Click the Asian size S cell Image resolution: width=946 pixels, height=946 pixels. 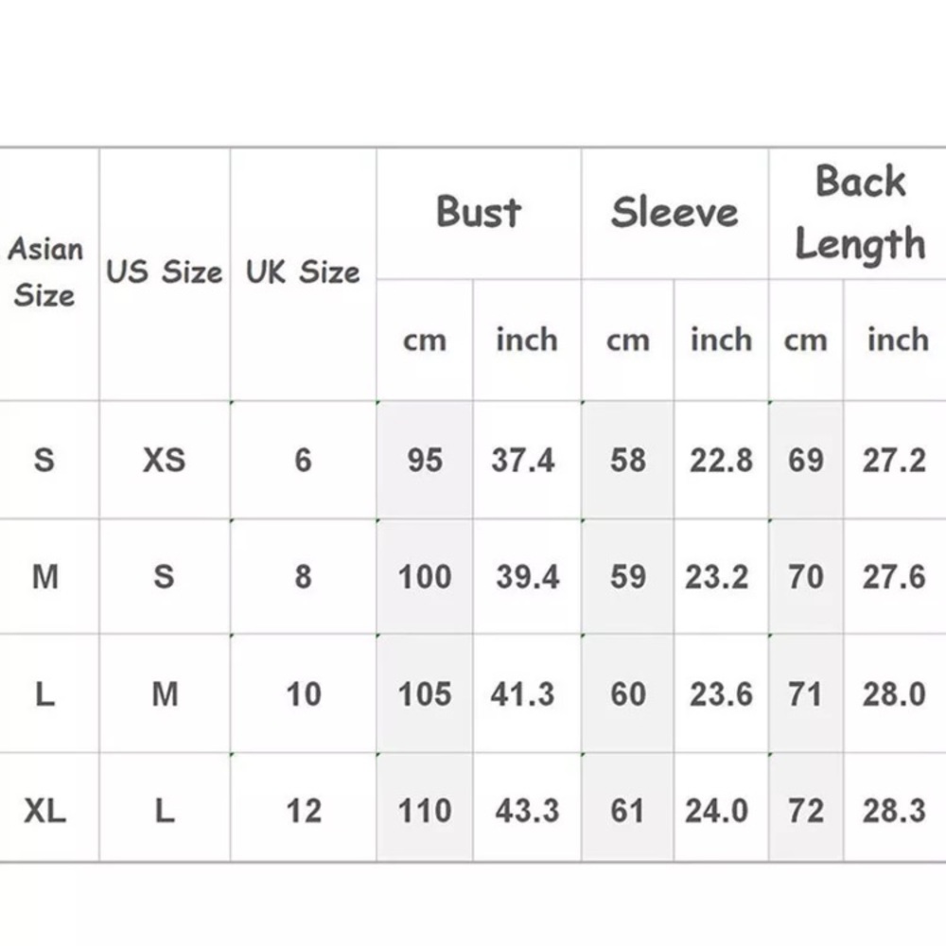click(x=49, y=460)
